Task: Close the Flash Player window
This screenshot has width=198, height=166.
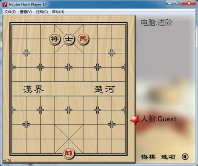Action: 189,3
